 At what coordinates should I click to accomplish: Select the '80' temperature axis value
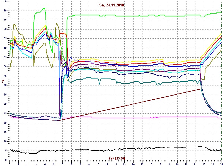[5, 11]
